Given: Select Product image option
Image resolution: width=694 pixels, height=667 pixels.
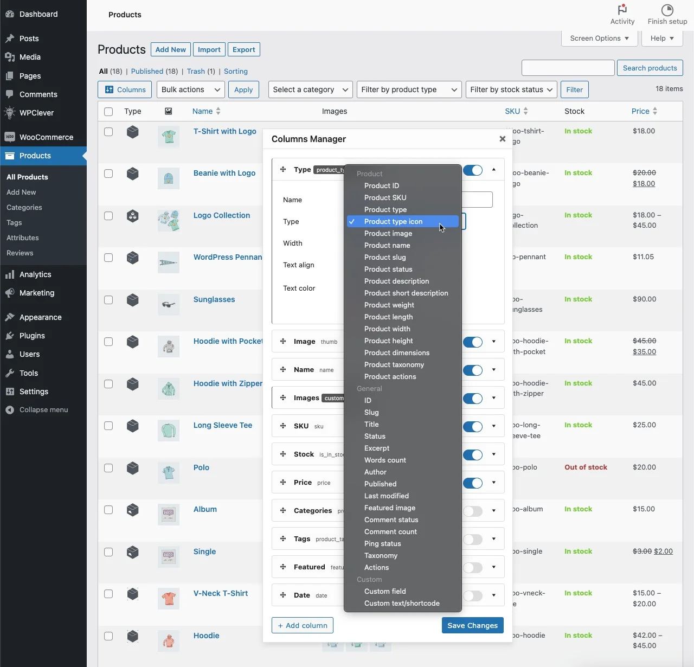Looking at the screenshot, I should 403,234.
